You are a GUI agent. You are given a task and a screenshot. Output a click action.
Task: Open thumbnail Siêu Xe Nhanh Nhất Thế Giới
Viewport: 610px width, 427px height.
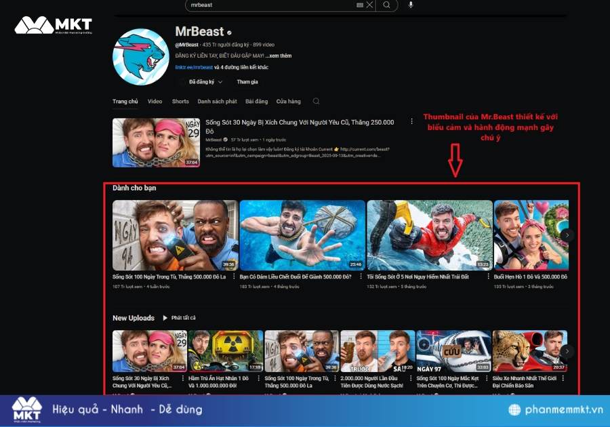pos(530,351)
